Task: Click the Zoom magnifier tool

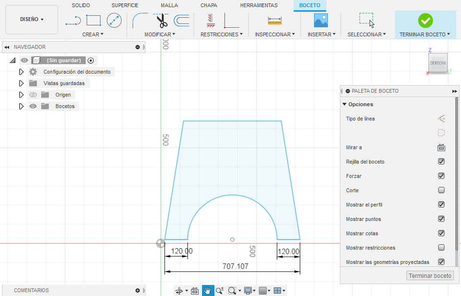Action: coord(220,291)
